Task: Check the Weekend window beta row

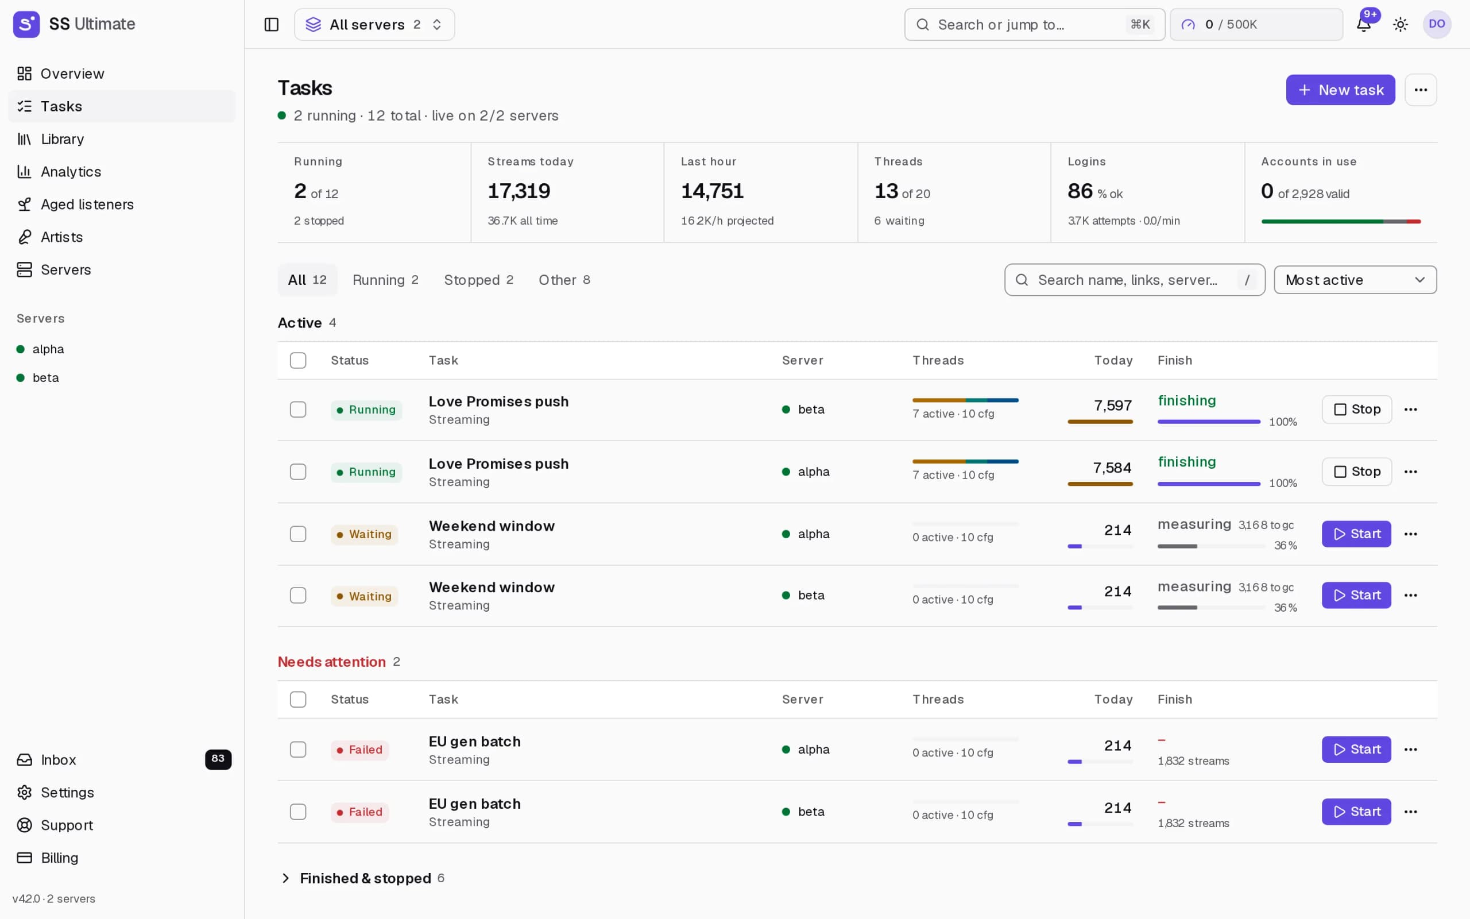Action: [297, 596]
